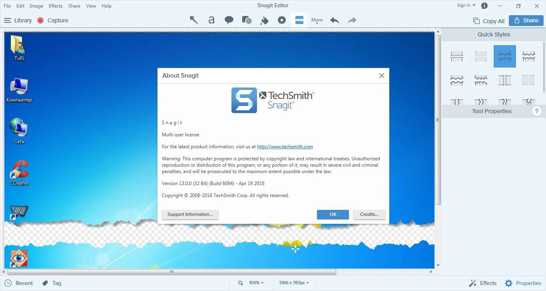The height and width of the screenshot is (291, 546).
Task: Open the Effects menu
Action: point(56,6)
